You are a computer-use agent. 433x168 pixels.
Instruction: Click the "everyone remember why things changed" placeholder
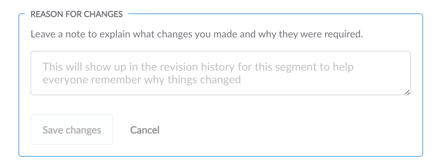point(141,79)
